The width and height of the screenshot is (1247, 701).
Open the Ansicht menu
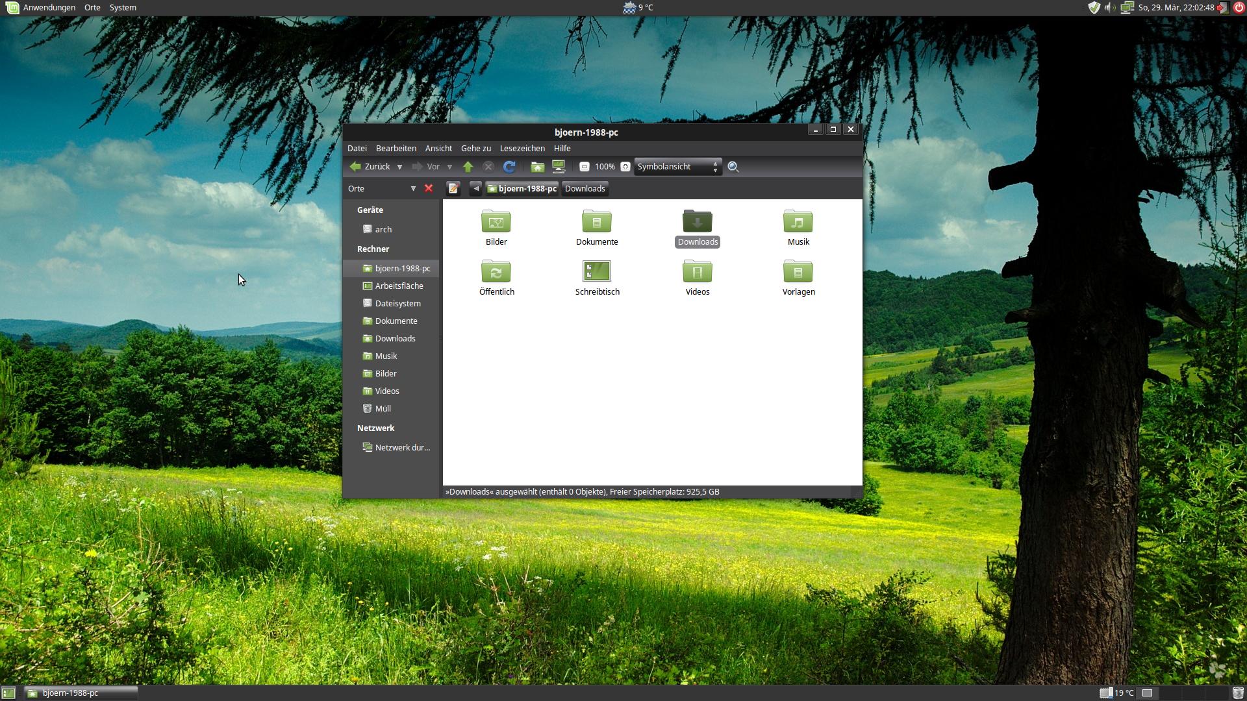[438, 148]
